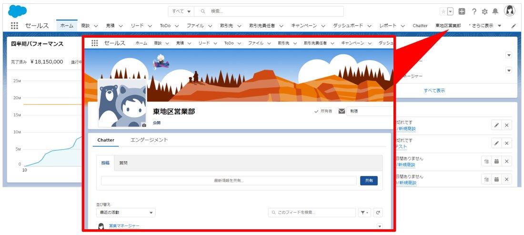Open the 営業マネージャー post action dropdown

coord(379,226)
